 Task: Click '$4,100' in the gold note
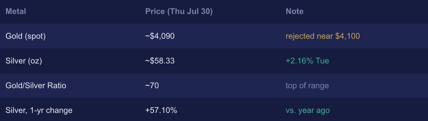(347, 36)
